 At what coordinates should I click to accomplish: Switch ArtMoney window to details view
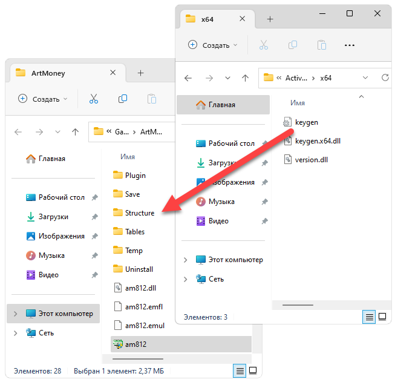point(240,371)
